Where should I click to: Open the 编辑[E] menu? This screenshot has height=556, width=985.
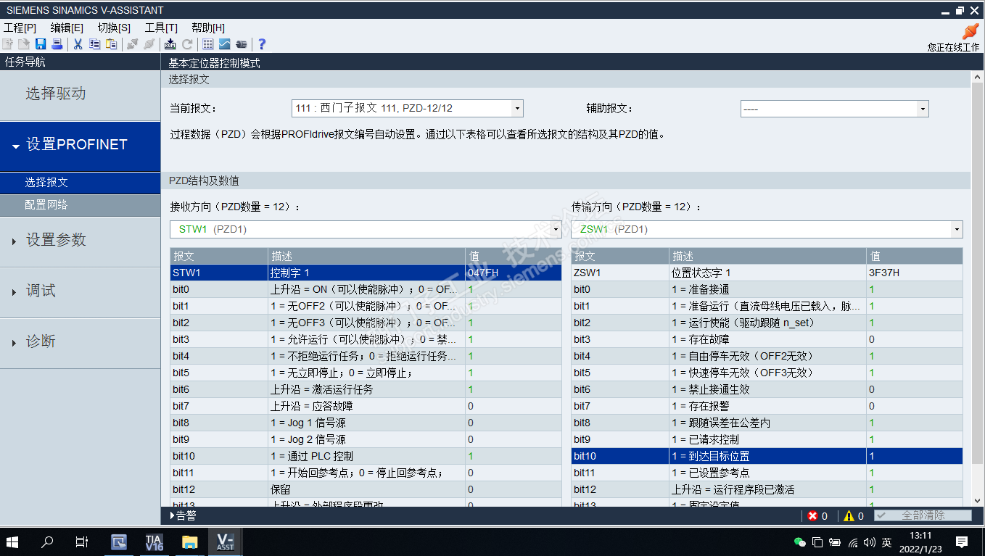coord(67,28)
